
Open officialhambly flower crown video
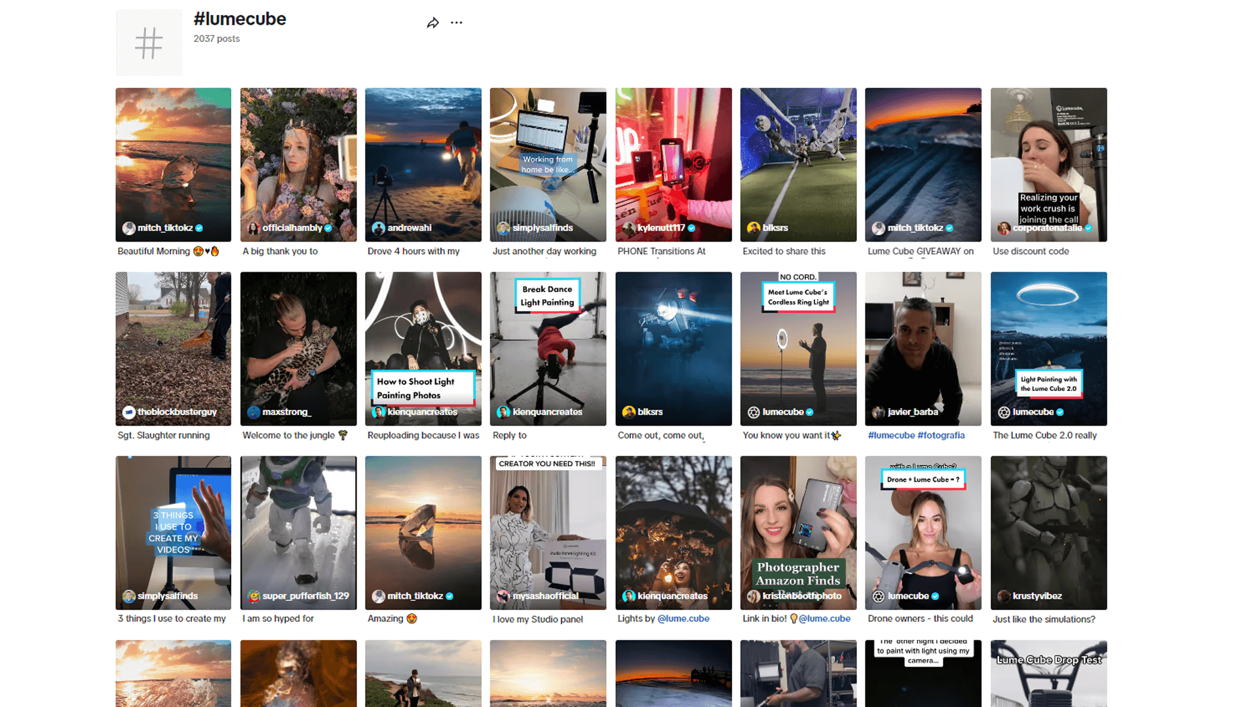click(x=298, y=165)
